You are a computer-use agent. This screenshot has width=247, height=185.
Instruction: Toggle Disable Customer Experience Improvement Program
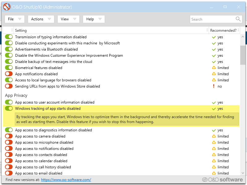9,55
